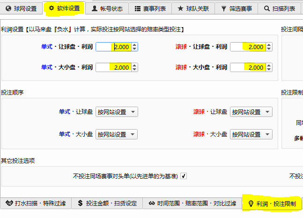Decrease 滚球·大小盘·利润 with down arrow
303x218 pixels.
(x=269, y=70)
